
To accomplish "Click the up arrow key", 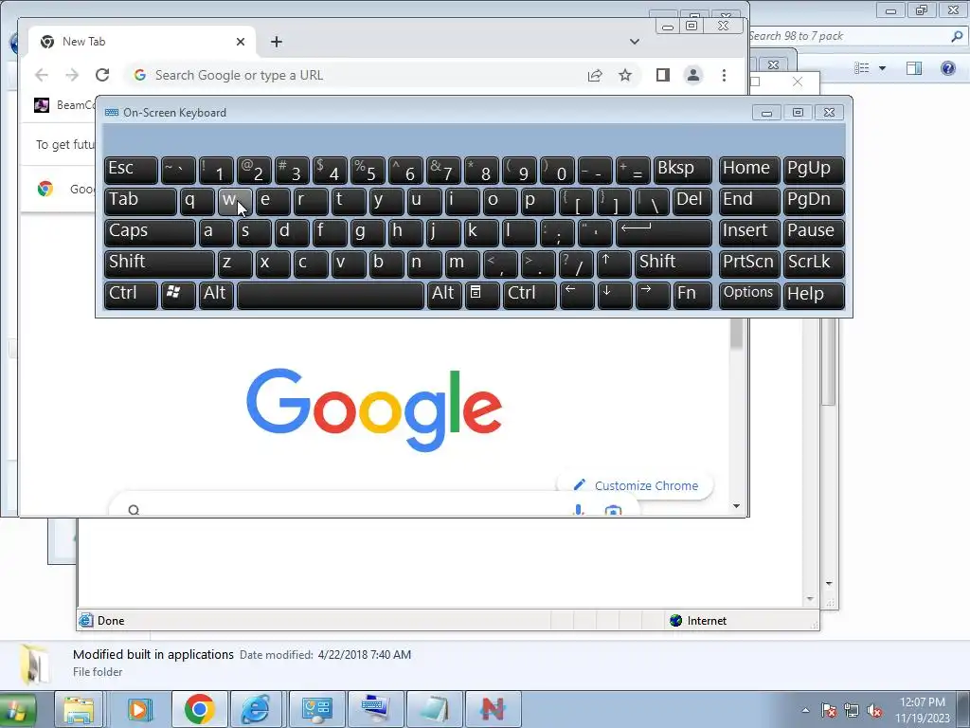I will pyautogui.click(x=614, y=264).
